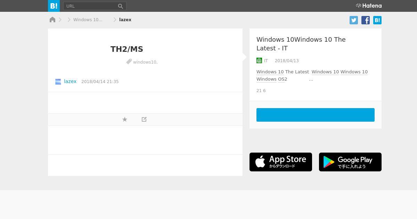Visit the lazex user profile
This screenshot has width=417, height=219.
click(70, 81)
